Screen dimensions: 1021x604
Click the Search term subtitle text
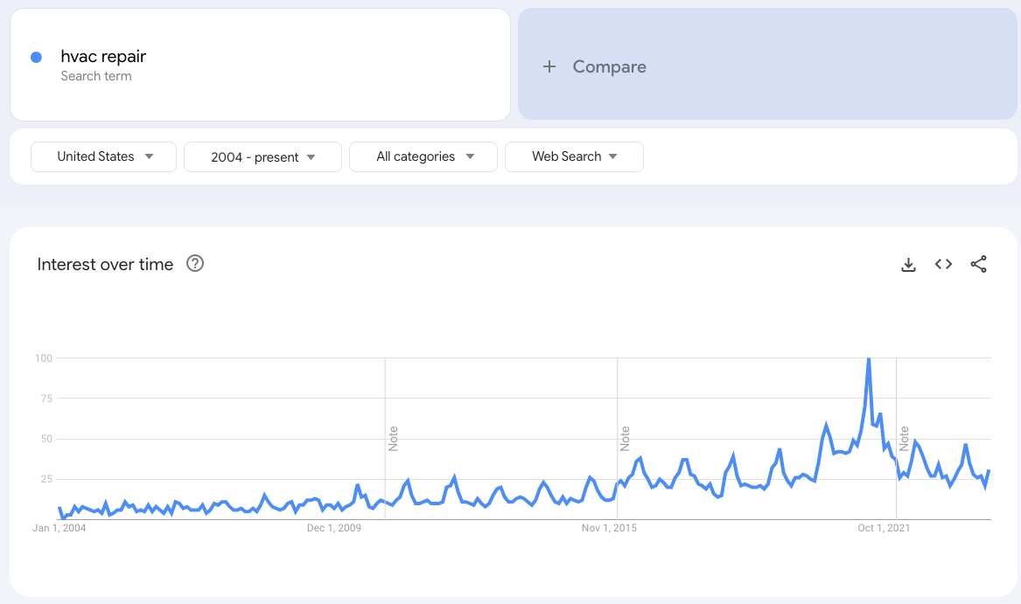(96, 77)
